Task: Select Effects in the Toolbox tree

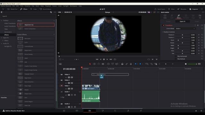Action: click(6, 35)
